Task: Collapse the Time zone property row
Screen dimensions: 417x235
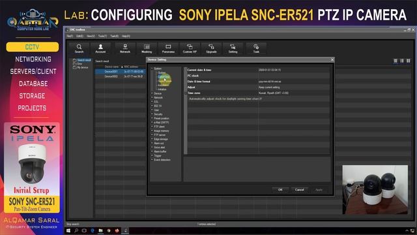Action: pyautogui.click(x=186, y=93)
